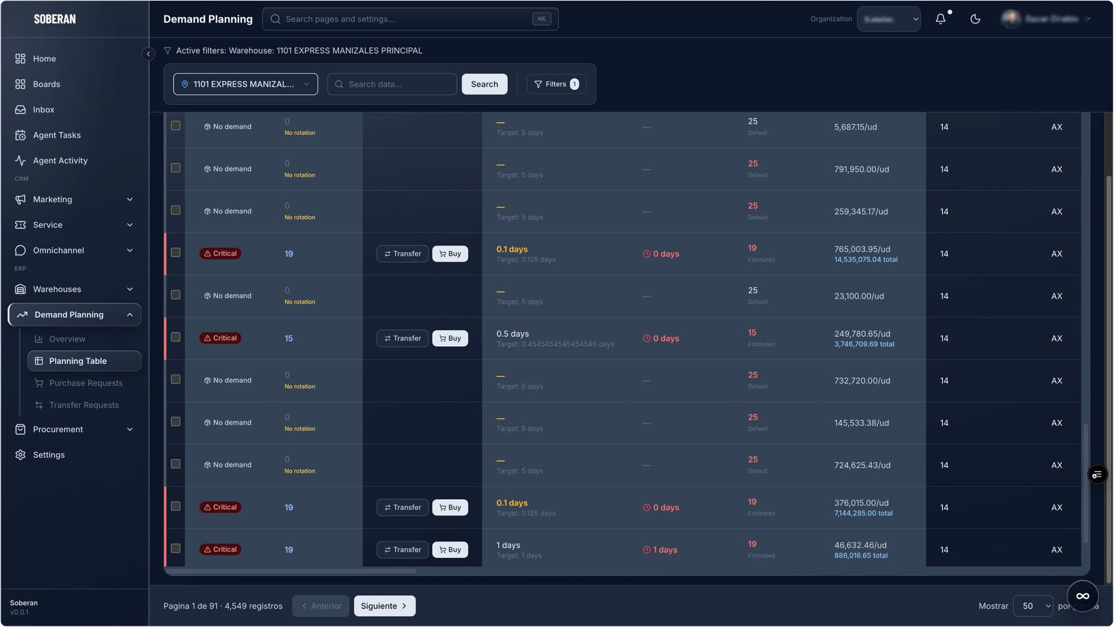The height and width of the screenshot is (627, 1114).
Task: Open the infinity assistant button
Action: point(1083,596)
